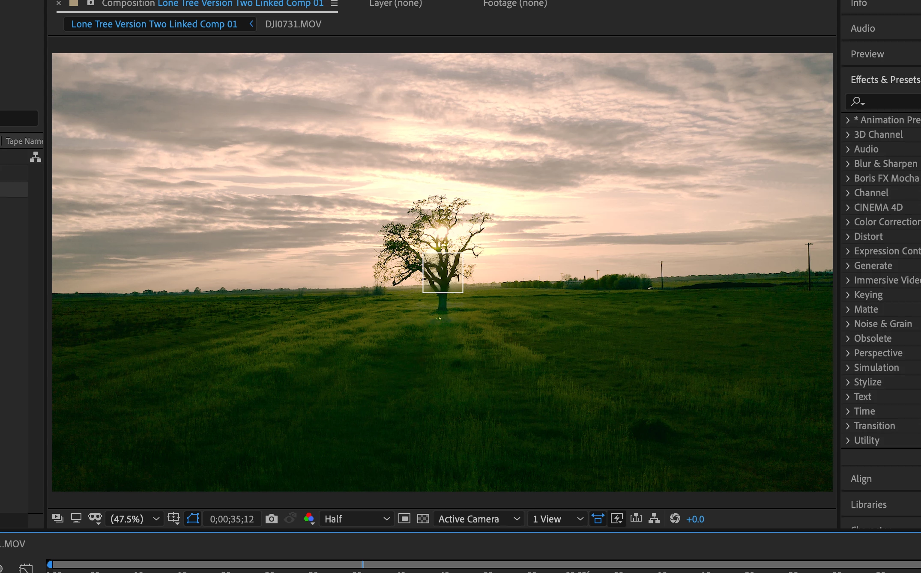Click the current time 0;00;35;12 display
The image size is (921, 573).
tap(232, 519)
